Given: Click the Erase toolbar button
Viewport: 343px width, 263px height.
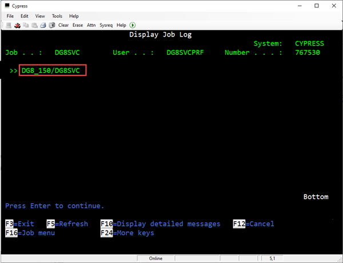Looking at the screenshot, I should 78,25.
